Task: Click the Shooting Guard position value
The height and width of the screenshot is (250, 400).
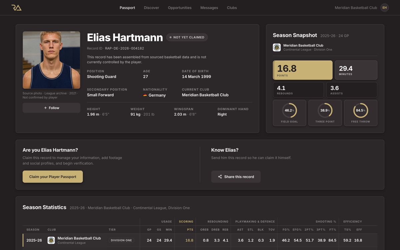Action: pyautogui.click(x=102, y=77)
